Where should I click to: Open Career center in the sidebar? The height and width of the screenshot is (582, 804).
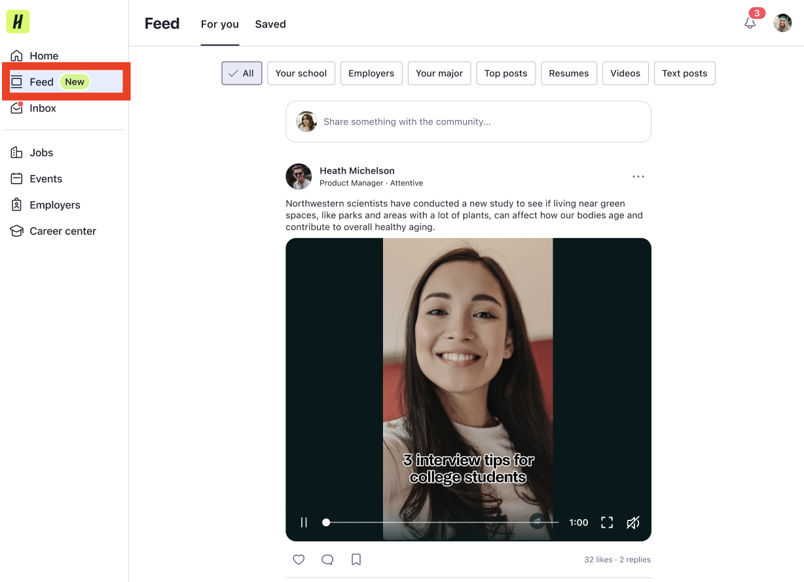click(x=54, y=231)
